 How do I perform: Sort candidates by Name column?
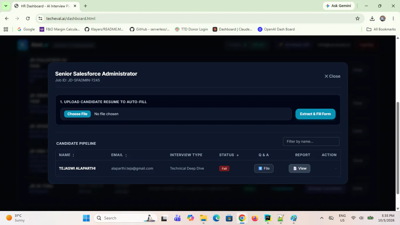tap(66, 155)
